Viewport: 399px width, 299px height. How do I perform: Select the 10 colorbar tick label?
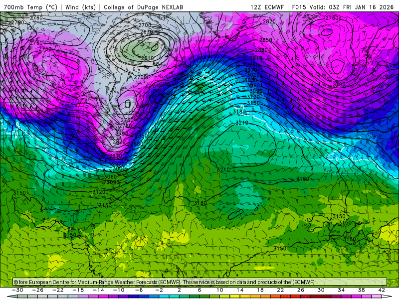220,290
